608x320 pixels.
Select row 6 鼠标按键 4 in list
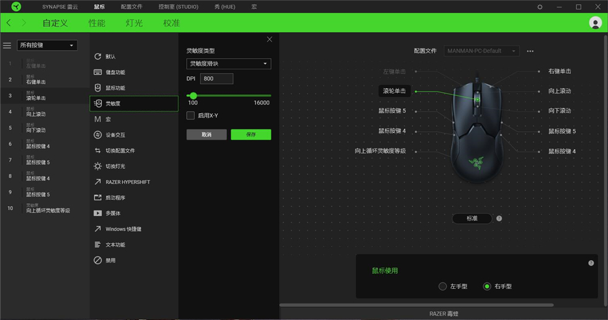click(x=45, y=144)
